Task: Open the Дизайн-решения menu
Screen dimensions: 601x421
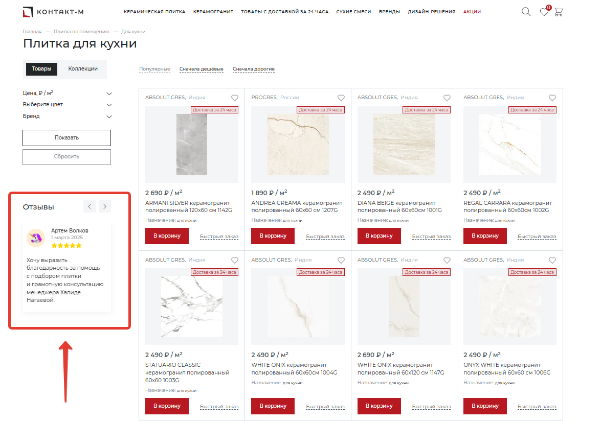Action: click(x=432, y=12)
